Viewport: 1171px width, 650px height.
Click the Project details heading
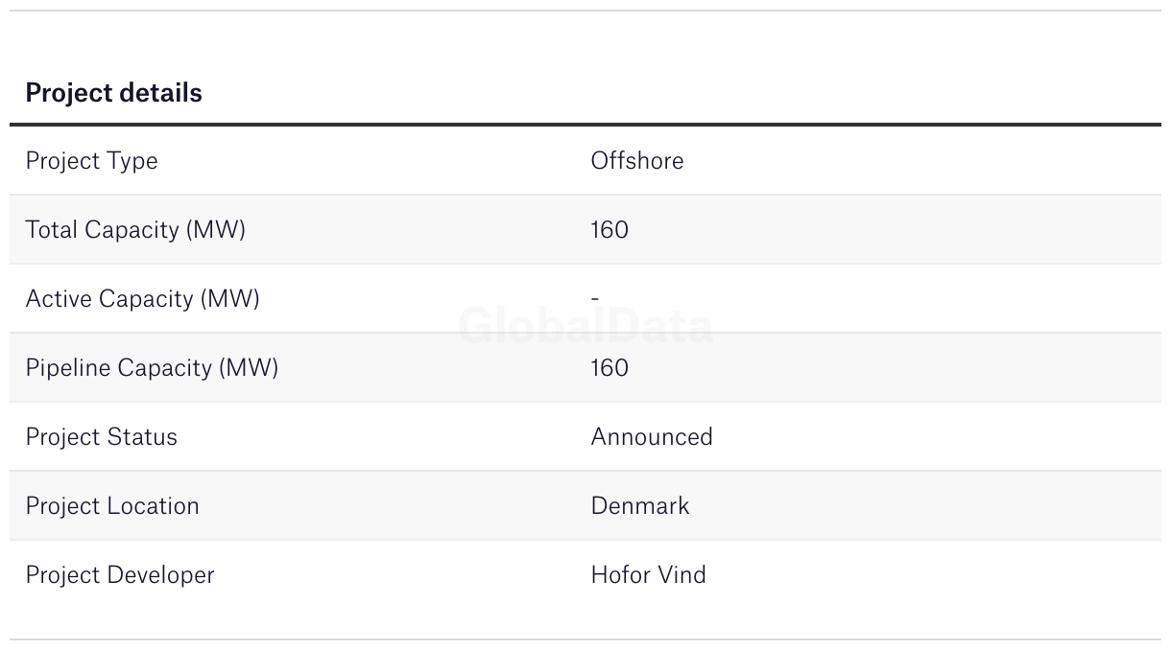pyautogui.click(x=113, y=93)
